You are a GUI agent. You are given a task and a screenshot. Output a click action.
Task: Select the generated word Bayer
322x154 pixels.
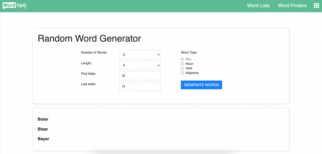43,139
